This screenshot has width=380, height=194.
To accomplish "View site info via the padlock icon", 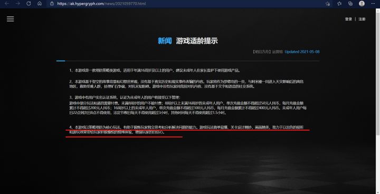I will (x=52, y=4).
